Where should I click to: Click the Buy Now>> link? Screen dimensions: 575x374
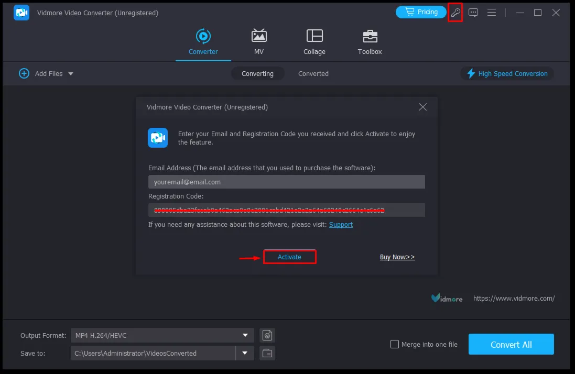pyautogui.click(x=397, y=257)
